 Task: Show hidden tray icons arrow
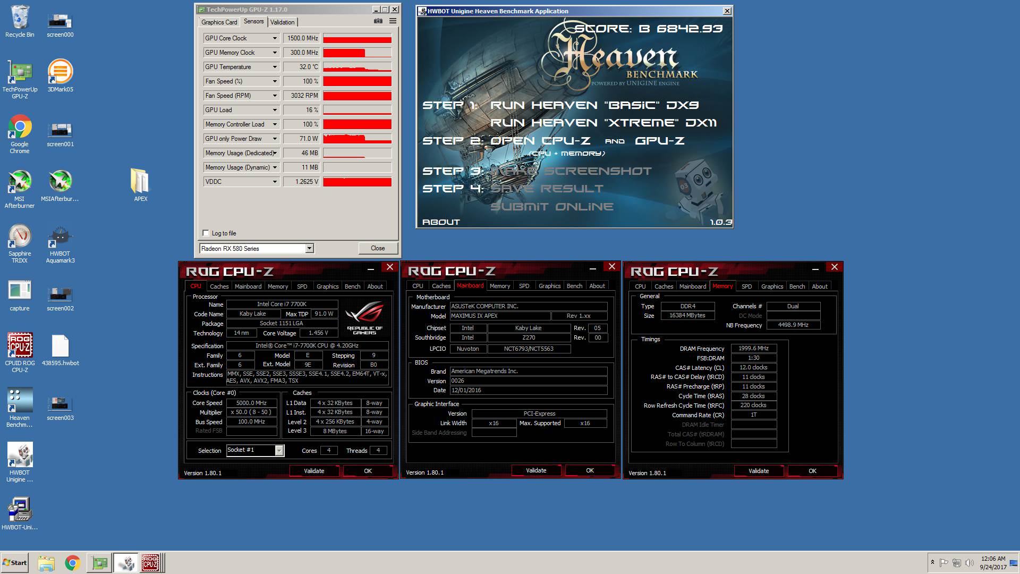[932, 562]
